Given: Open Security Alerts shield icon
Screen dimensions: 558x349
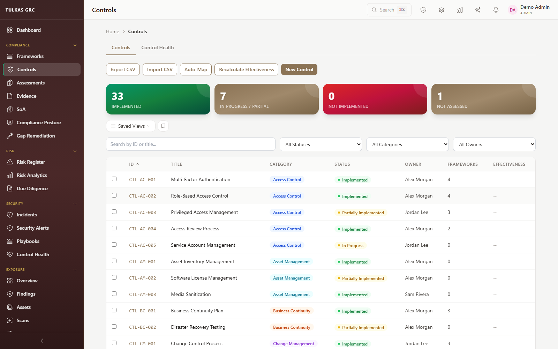Looking at the screenshot, I should (10, 228).
